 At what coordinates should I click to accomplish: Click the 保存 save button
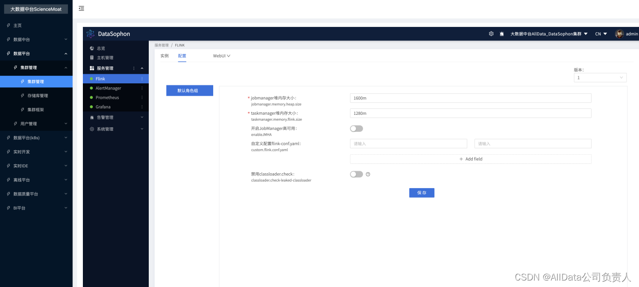click(x=422, y=193)
